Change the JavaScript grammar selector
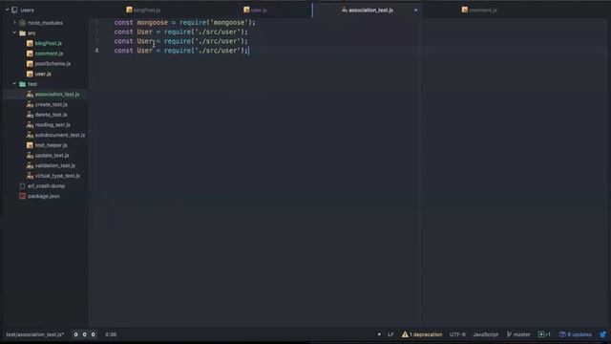The height and width of the screenshot is (344, 611). pos(486,334)
